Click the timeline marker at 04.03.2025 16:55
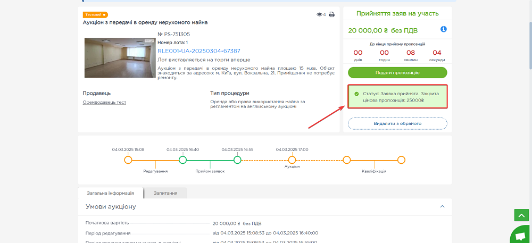Viewport: 532px width, 243px height. 237,160
